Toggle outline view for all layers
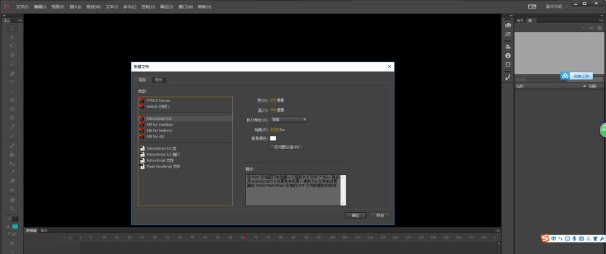The height and width of the screenshot is (254, 606). 75,238
